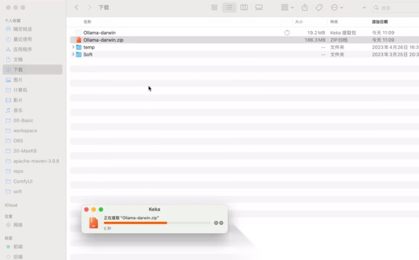Sort by the 名称 column header
Screen dimensions: 419x260
click(x=87, y=22)
